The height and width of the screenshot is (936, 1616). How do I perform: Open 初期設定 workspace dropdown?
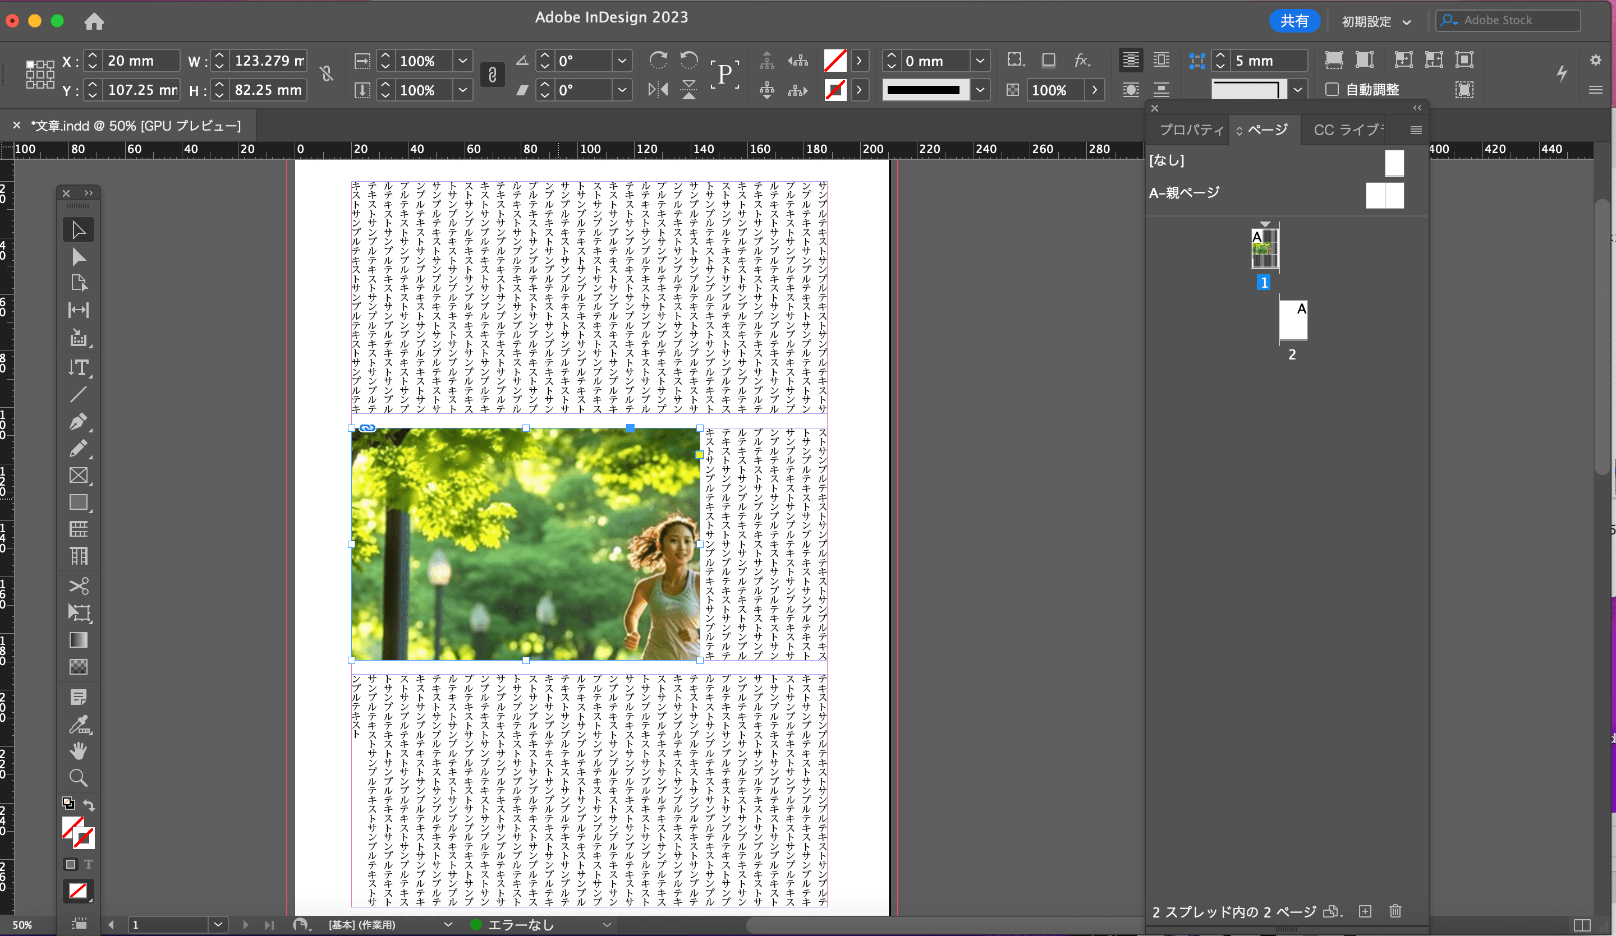pyautogui.click(x=1376, y=21)
